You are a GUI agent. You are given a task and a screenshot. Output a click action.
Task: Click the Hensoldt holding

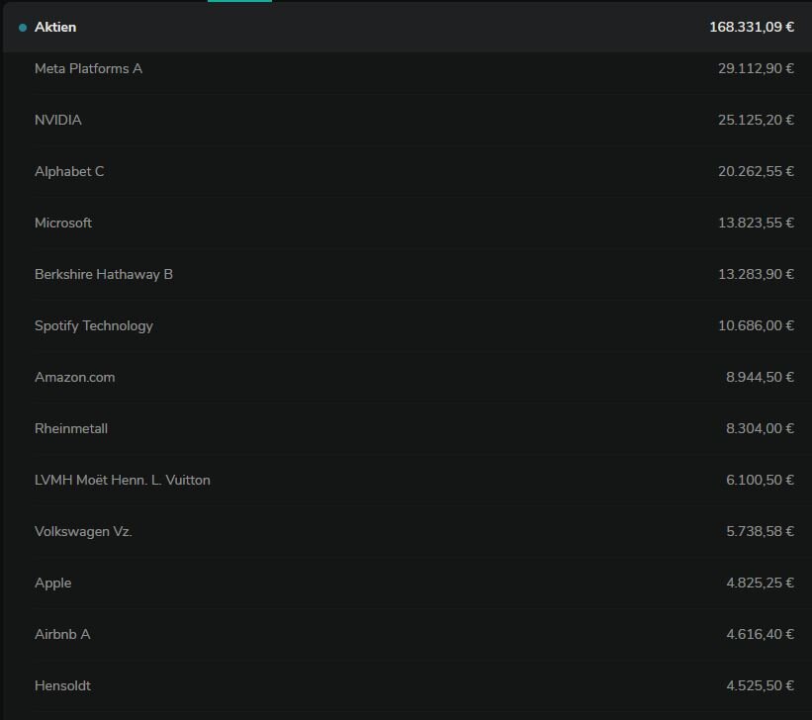pyautogui.click(x=63, y=686)
